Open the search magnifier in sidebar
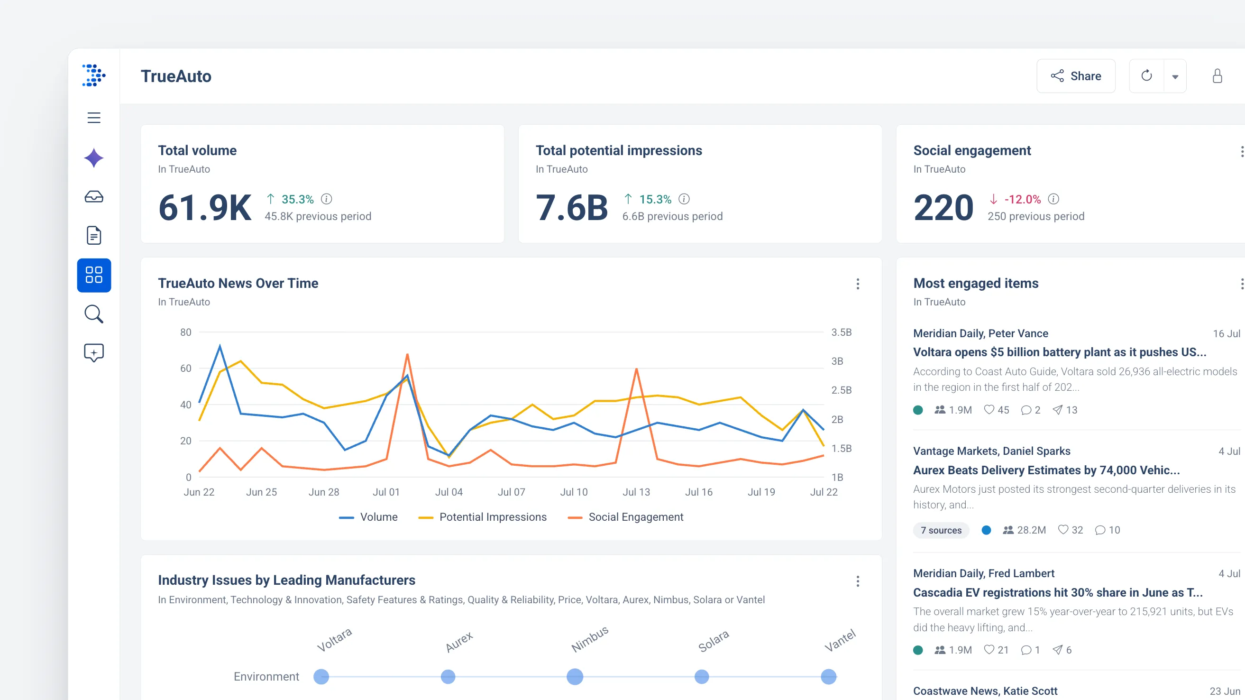The image size is (1245, 700). point(94,314)
